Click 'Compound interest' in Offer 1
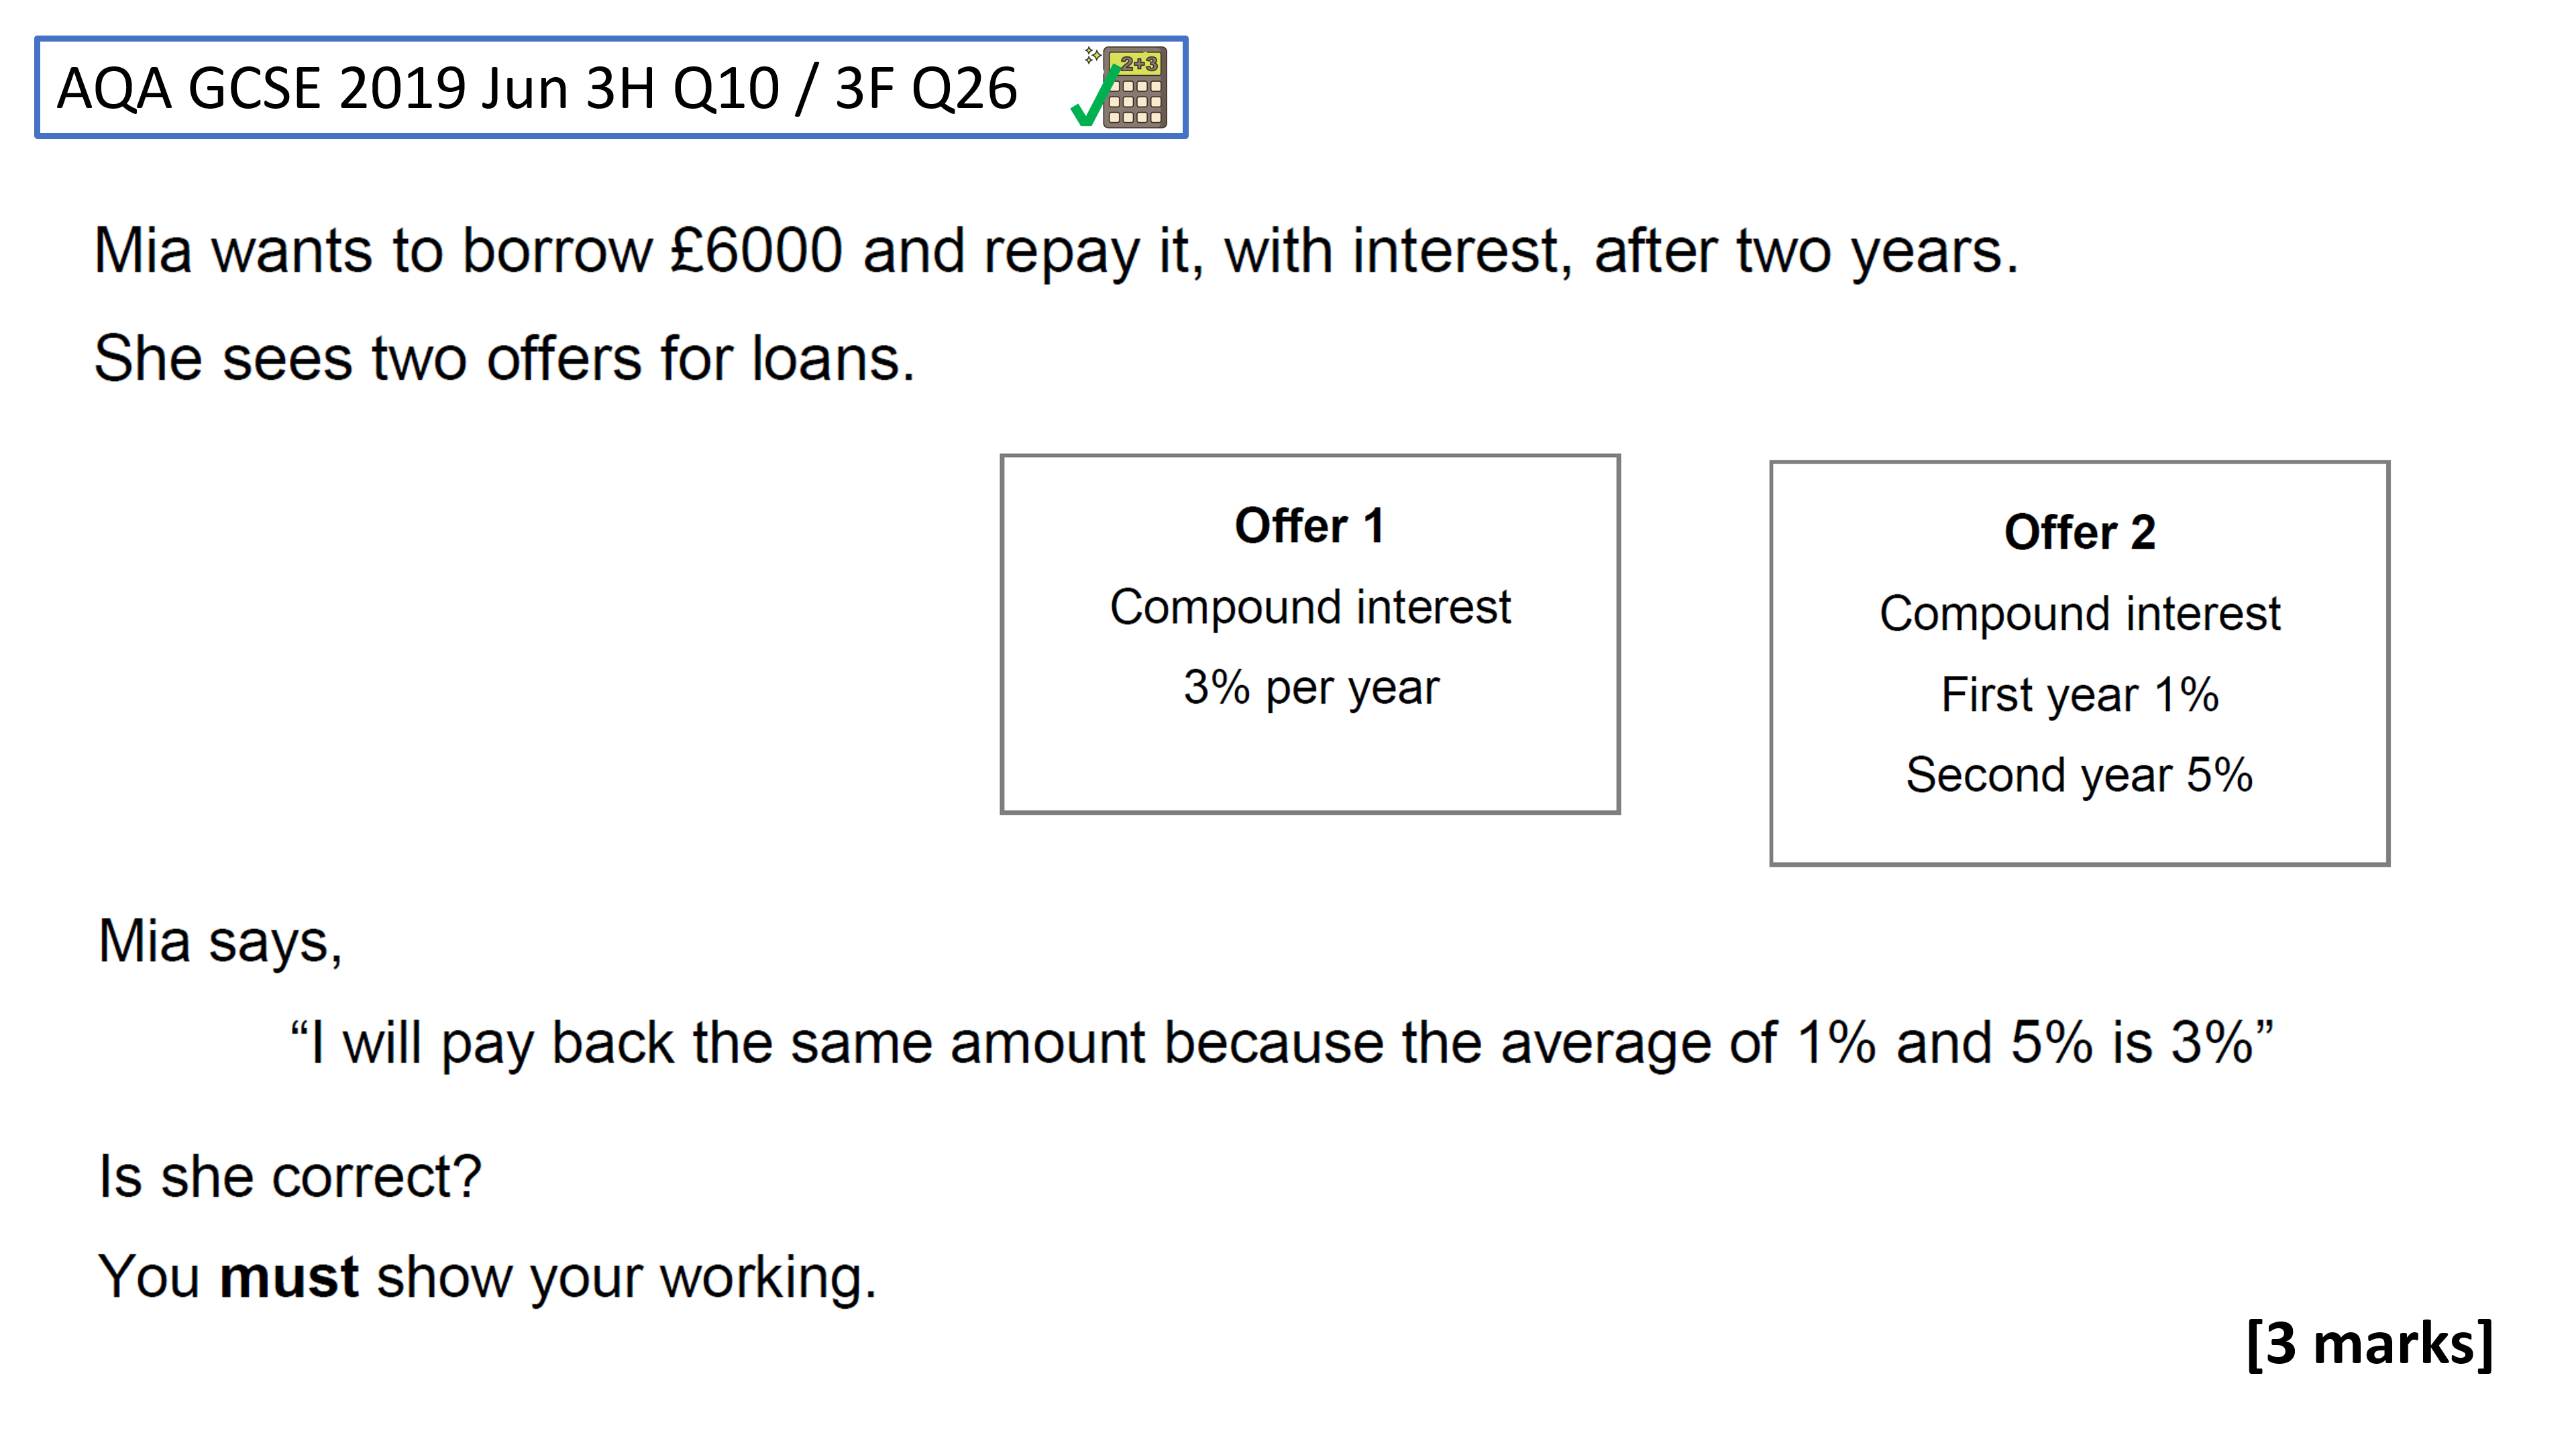Viewport: 2576px width, 1449px height. (x=1311, y=608)
